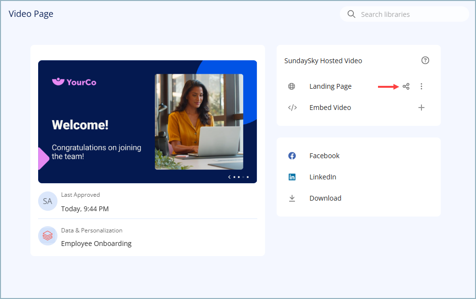Click the Facebook logo icon

click(292, 156)
